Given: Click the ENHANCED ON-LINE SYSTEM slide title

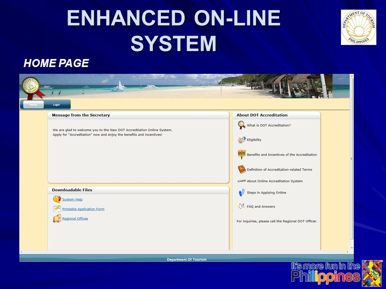Looking at the screenshot, I should pos(174,31).
